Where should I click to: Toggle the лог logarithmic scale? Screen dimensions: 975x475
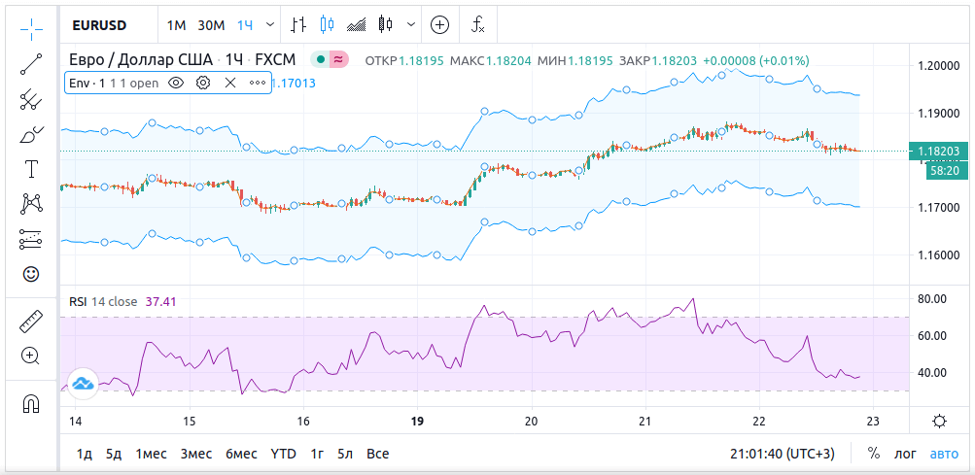(905, 454)
